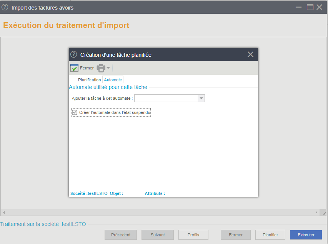Open the printer icon dropdown arrow
Screen dimensions: 328x244
[108, 68]
